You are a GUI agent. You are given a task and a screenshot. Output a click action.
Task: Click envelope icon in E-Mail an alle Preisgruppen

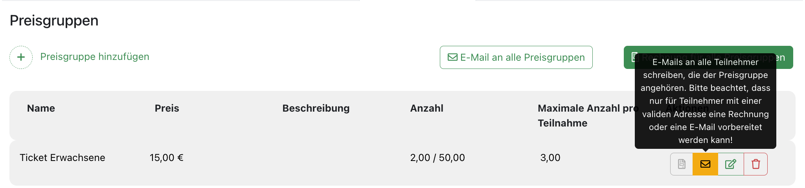452,58
